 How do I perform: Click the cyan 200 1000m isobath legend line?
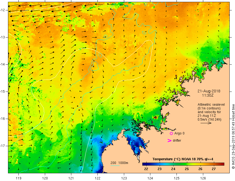115,166
